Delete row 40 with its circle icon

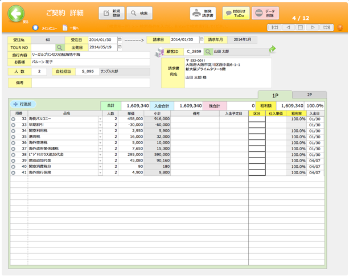13,167
